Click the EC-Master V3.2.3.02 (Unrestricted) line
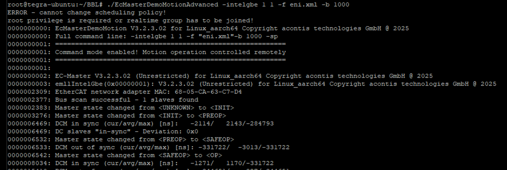Viewport: 507px width, 170px height. tap(220, 76)
